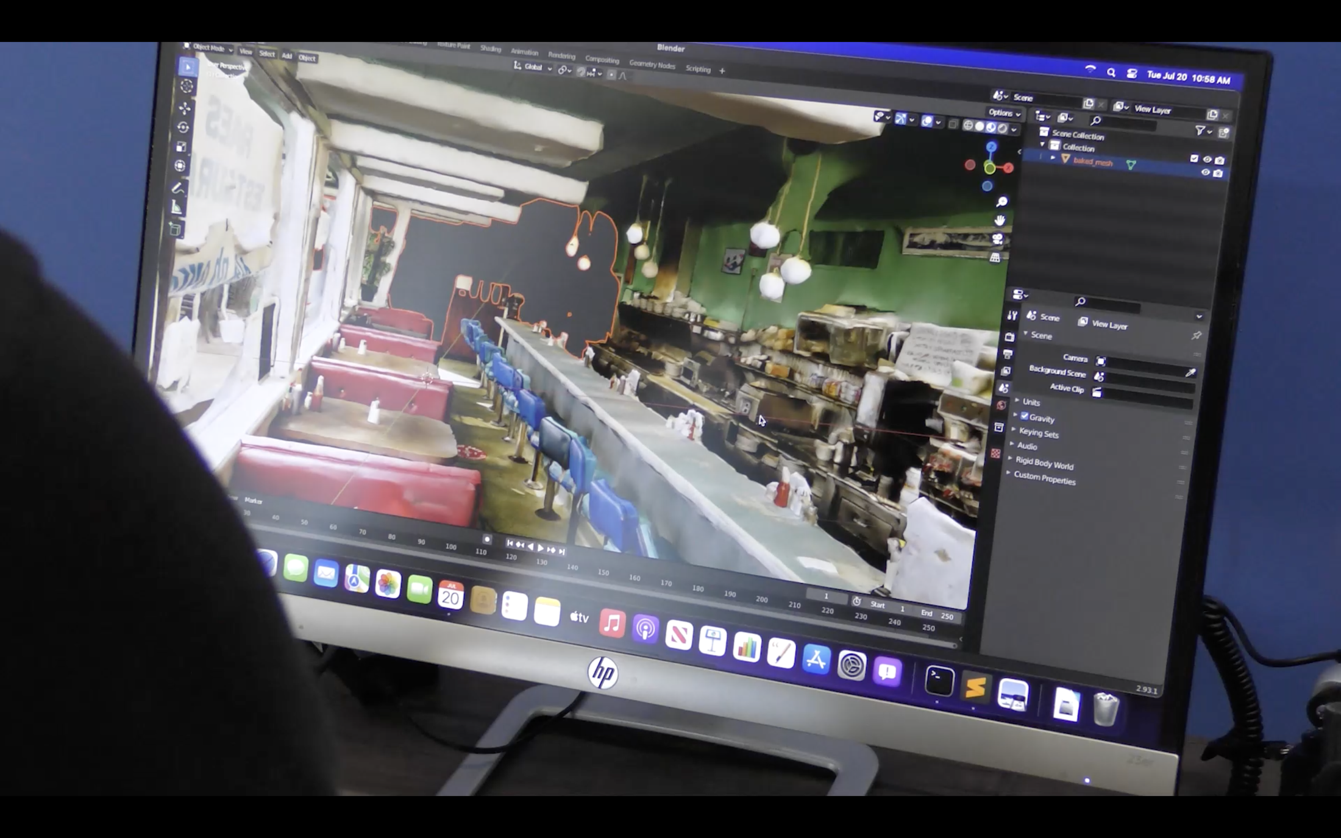
Task: Open the Object menu
Action: 307,58
